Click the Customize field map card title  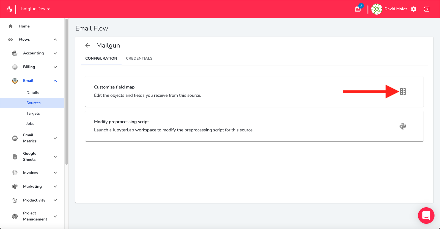(x=114, y=87)
